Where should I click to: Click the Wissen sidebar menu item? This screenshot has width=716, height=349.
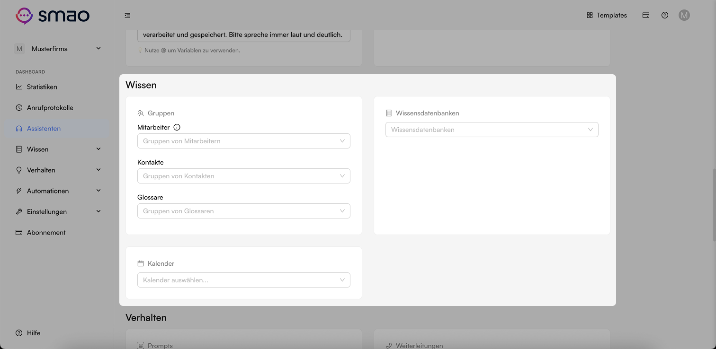click(x=57, y=149)
